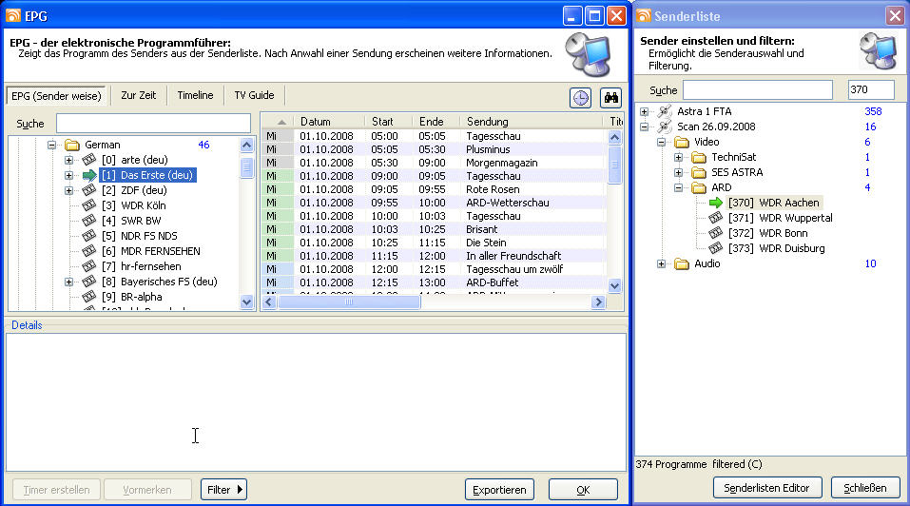Click the WDR Wuppertal channel icon
Screen dimensions: 910x506
pyautogui.click(x=716, y=218)
